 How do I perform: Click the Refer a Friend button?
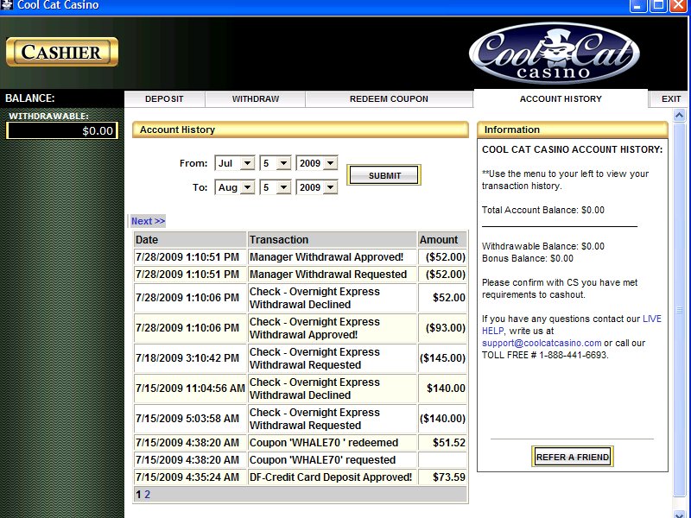click(573, 457)
